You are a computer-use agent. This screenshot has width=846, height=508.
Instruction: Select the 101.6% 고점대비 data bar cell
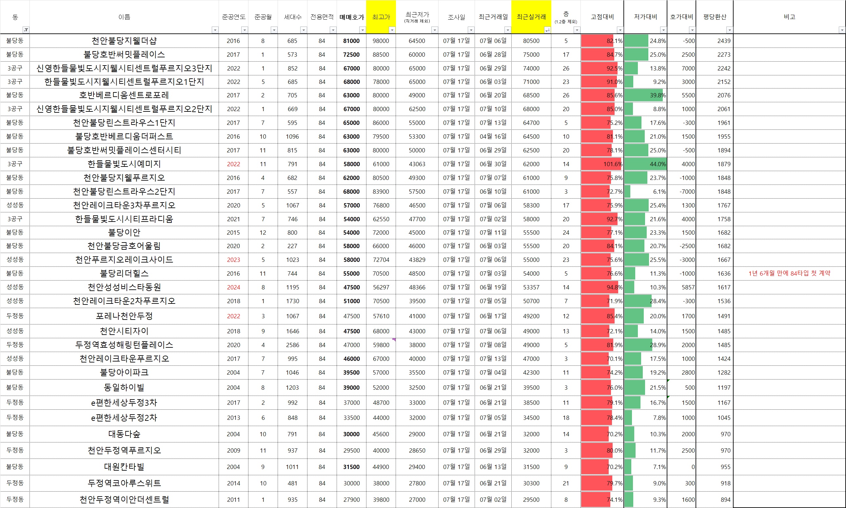602,164
